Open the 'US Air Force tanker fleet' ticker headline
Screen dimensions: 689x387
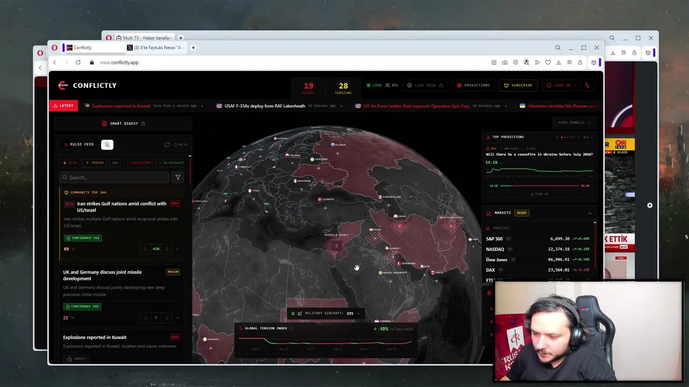(x=417, y=106)
